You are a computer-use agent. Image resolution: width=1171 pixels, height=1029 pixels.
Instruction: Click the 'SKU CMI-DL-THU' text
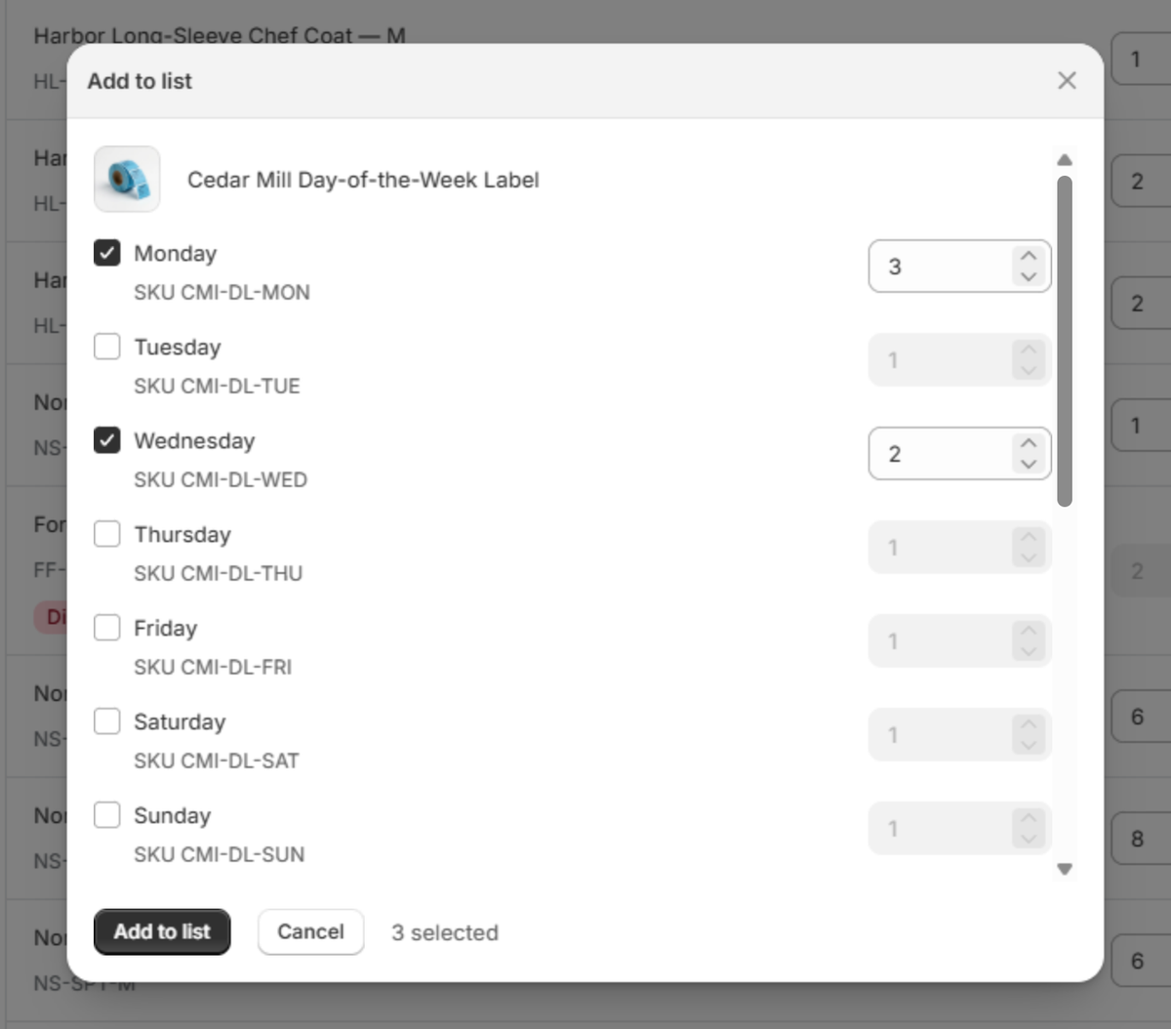pyautogui.click(x=218, y=574)
